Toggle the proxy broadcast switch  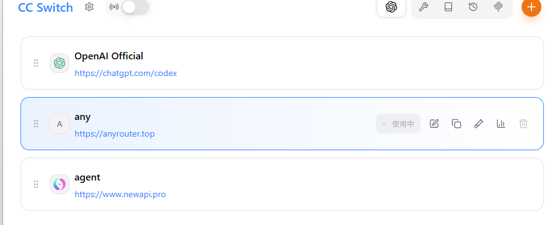pos(135,7)
